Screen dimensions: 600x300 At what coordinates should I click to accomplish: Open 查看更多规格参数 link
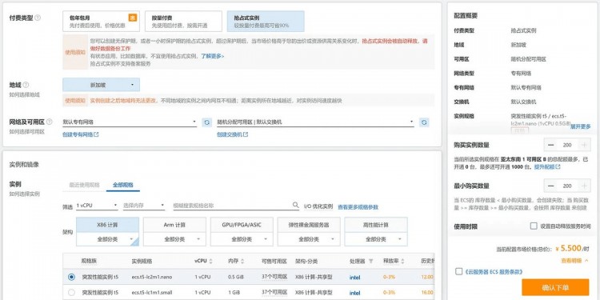tap(358, 206)
